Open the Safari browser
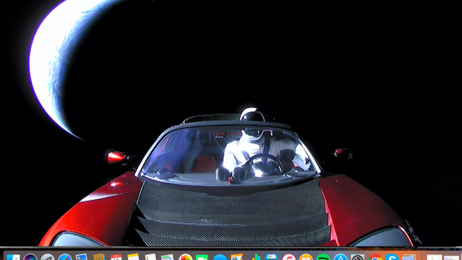The width and height of the screenshot is (462, 260). point(65,258)
